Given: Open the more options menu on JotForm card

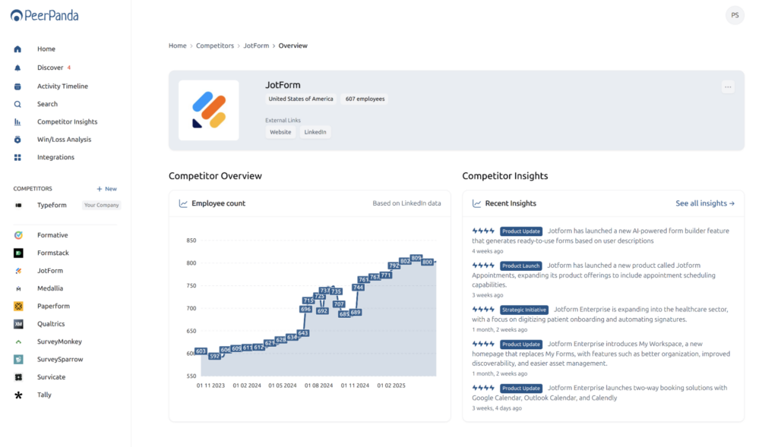Looking at the screenshot, I should click(727, 87).
